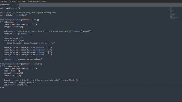Open the Goto menu
This screenshot has width=182, height=102.
19,1
